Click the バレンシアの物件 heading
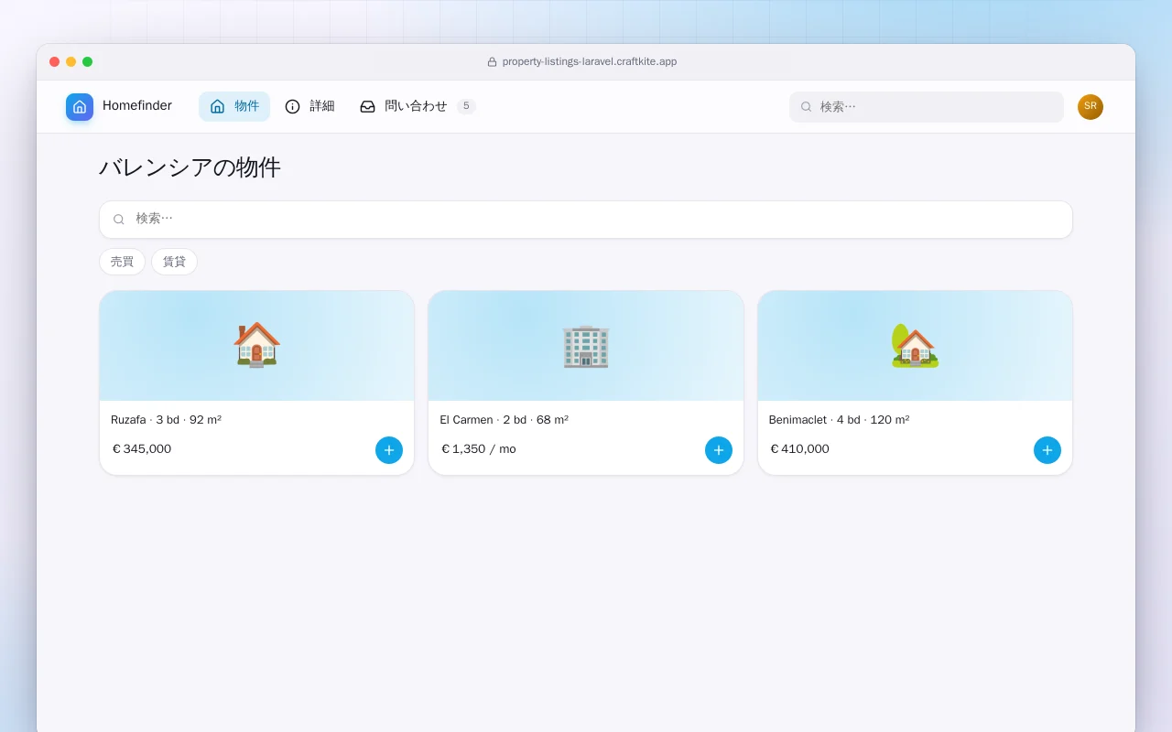The width and height of the screenshot is (1172, 732). point(190,167)
